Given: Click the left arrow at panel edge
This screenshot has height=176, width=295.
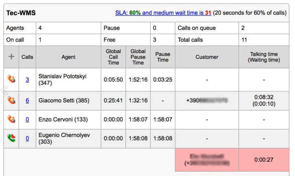Looking at the screenshot, I should (x=4, y=90).
